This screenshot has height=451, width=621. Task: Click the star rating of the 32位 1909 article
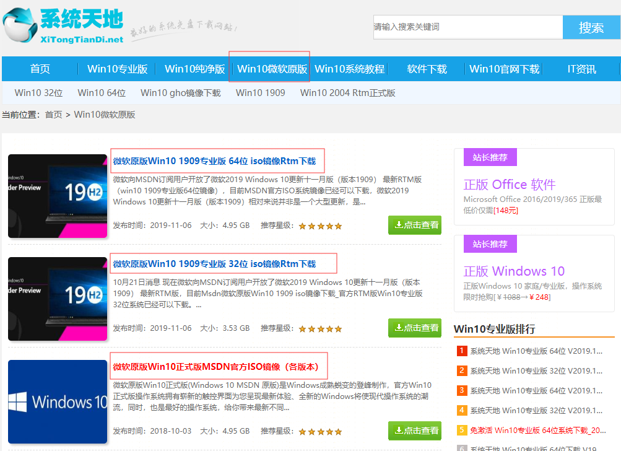[320, 329]
